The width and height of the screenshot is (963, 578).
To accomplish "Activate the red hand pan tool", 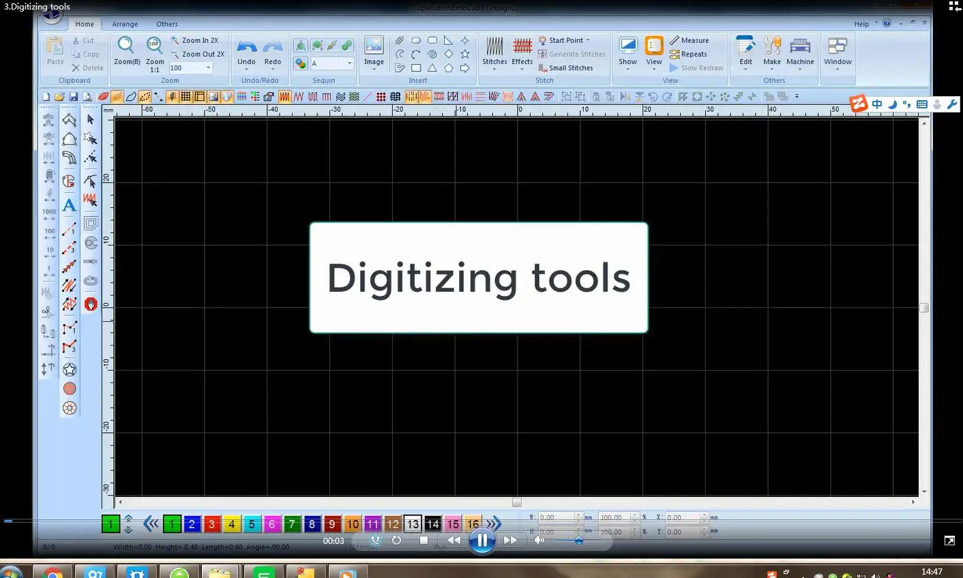I will point(91,304).
